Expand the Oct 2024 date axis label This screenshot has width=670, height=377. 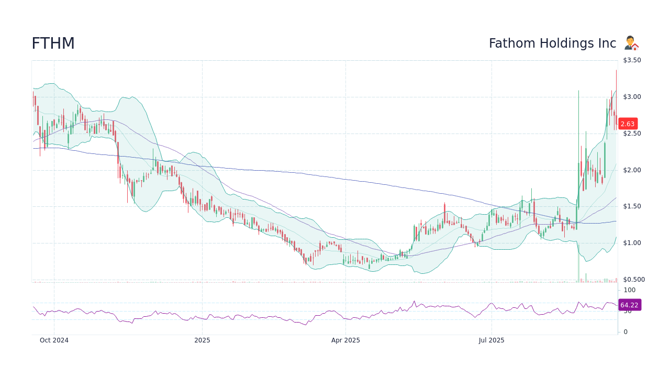(x=54, y=340)
